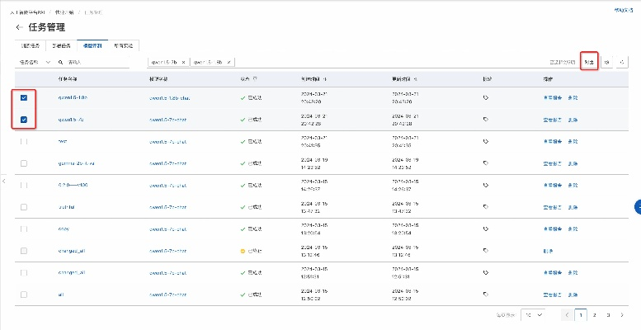The height and width of the screenshot is (330, 641).
Task: Expand the collapsed left sidebar arrow
Action: [x=4, y=180]
